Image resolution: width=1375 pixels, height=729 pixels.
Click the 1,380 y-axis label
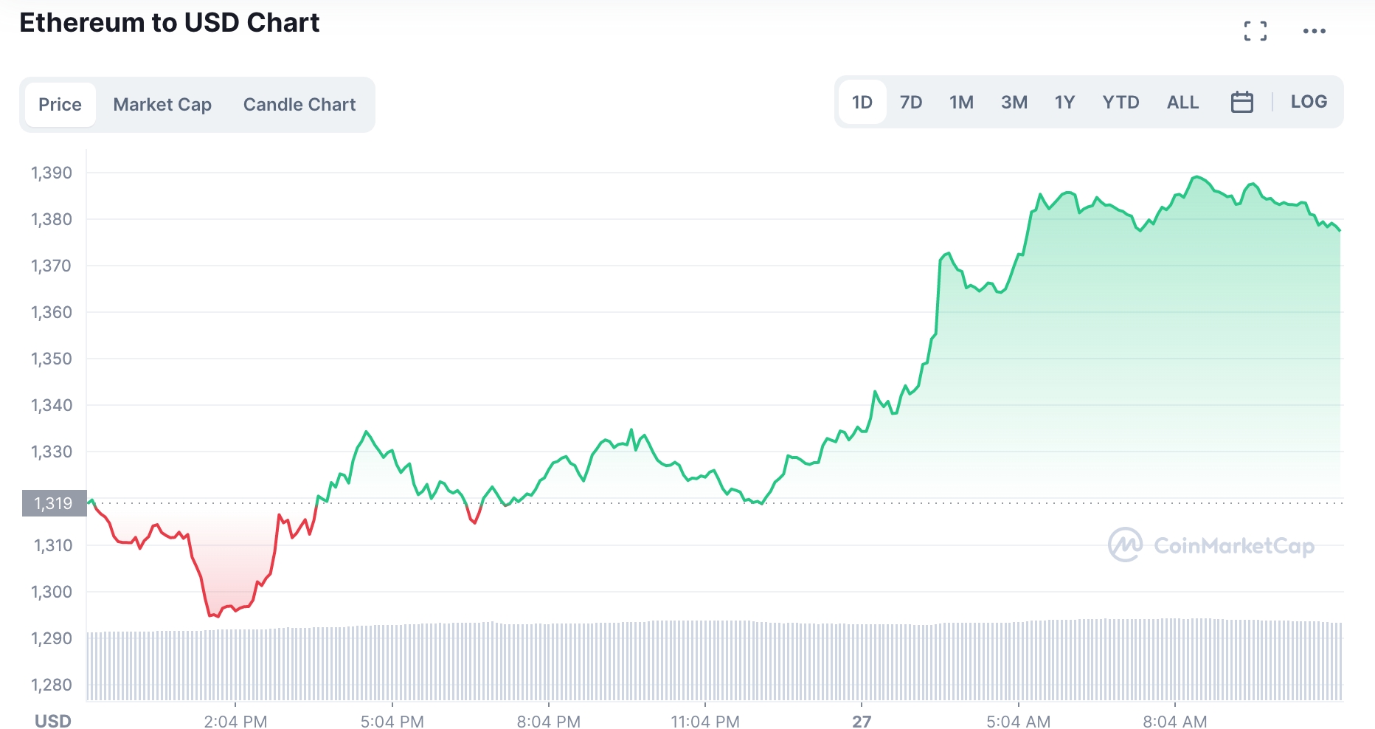pyautogui.click(x=52, y=219)
